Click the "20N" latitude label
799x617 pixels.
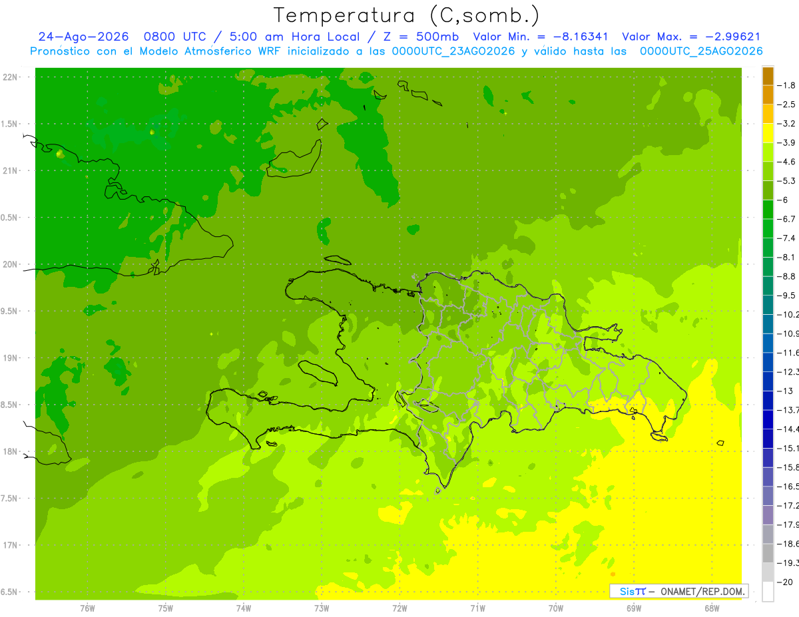point(10,264)
